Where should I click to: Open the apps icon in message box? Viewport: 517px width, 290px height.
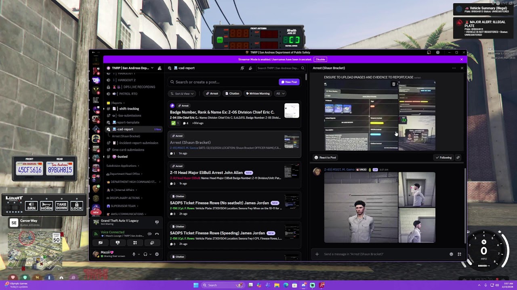pyautogui.click(x=459, y=254)
